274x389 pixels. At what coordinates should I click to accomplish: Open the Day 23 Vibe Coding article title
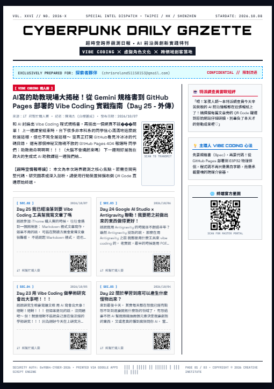pyautogui.click(x=51, y=296)
